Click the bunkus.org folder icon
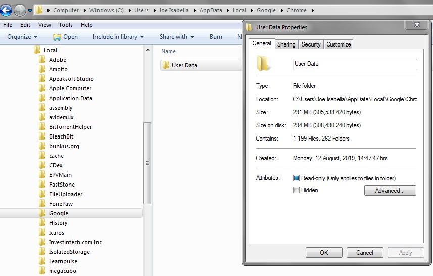This screenshot has width=433, height=276. pos(42,146)
